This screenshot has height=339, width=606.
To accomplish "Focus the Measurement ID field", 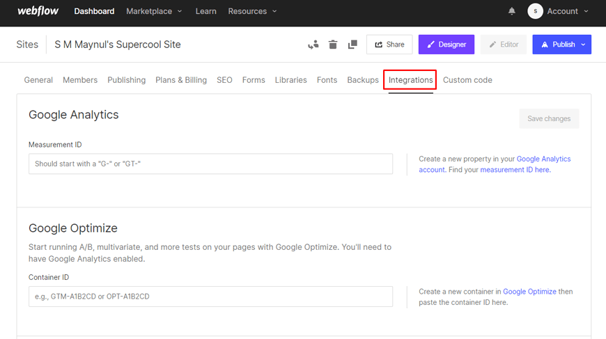I will click(210, 164).
